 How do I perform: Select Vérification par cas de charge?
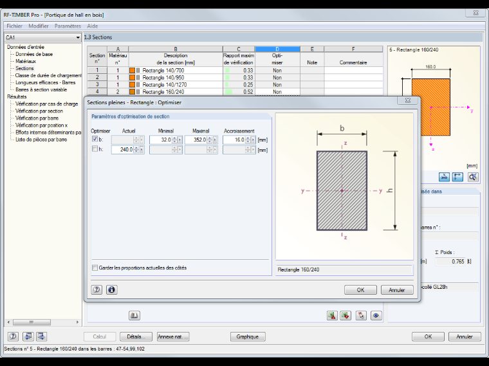coord(47,104)
